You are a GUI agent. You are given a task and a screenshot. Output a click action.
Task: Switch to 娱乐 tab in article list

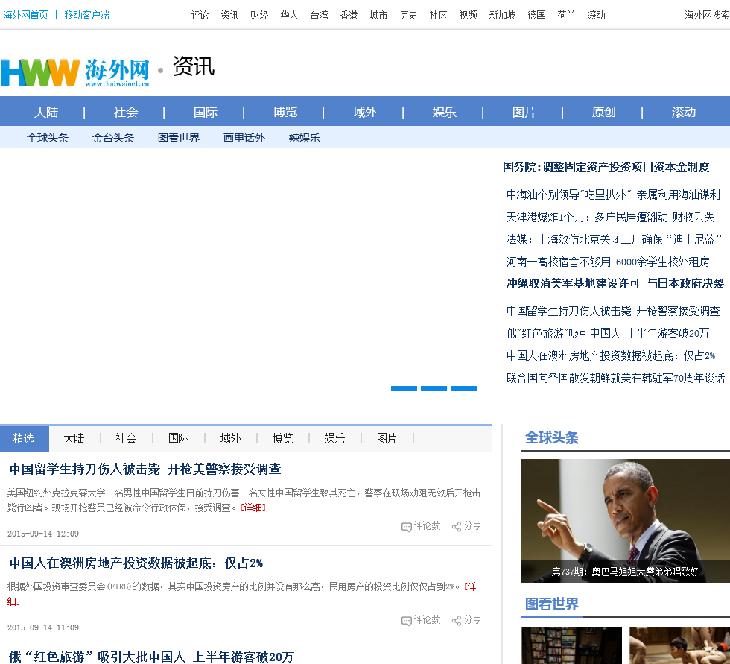pos(334,438)
